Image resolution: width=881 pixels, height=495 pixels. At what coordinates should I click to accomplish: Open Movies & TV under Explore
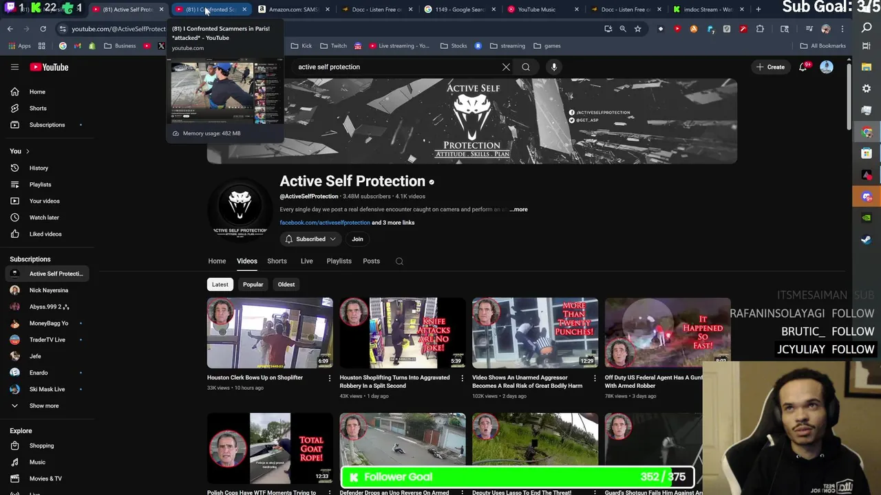pyautogui.click(x=45, y=478)
